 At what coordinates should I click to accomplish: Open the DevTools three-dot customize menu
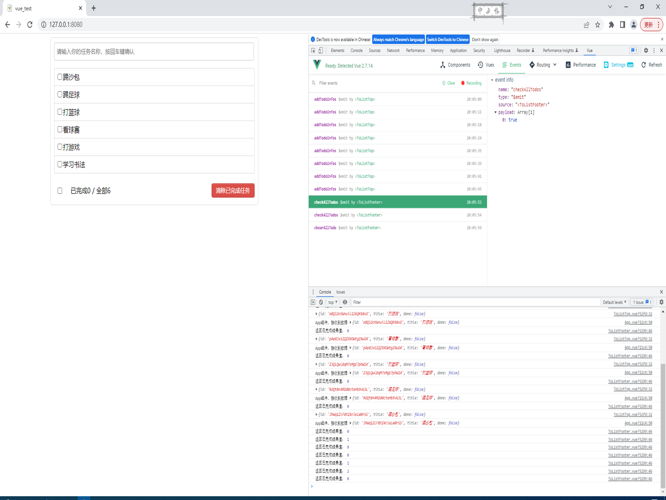click(x=654, y=51)
